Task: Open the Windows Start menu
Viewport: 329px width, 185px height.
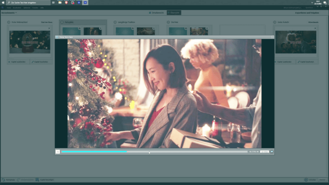Action: pyautogui.click(x=3, y=3)
